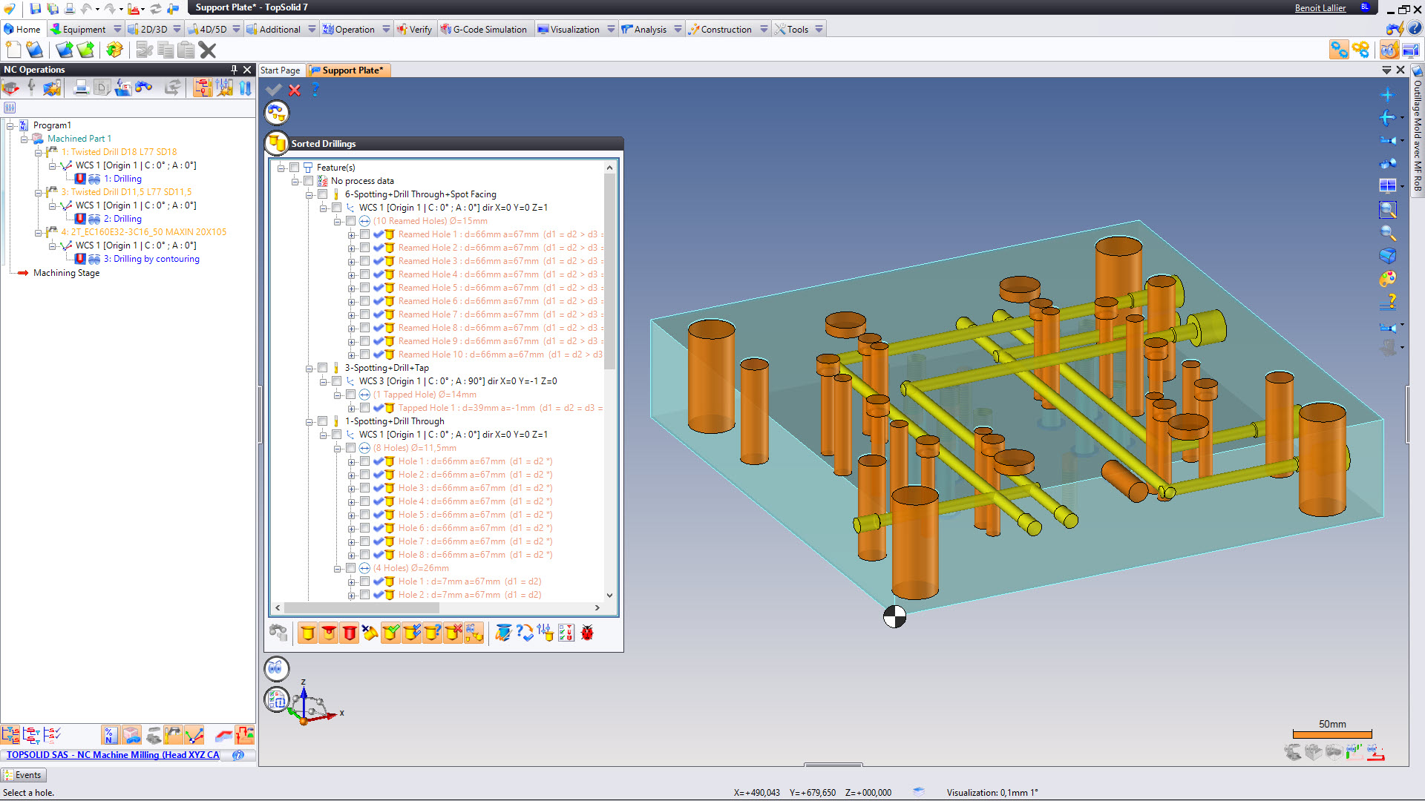Open the TOPSOLID SAS NC Machine Milling link
Screen dimensions: 1425x801
[x=113, y=754]
